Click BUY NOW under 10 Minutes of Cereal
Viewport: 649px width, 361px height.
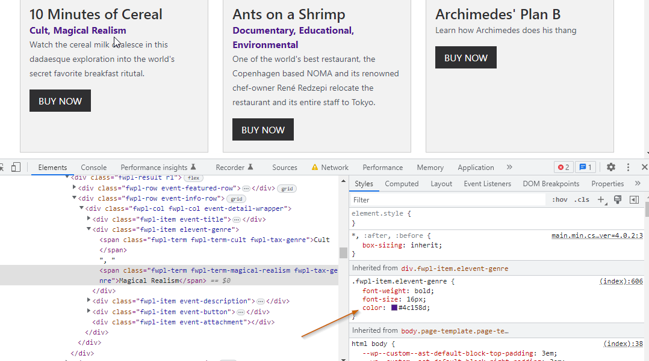[x=60, y=101]
